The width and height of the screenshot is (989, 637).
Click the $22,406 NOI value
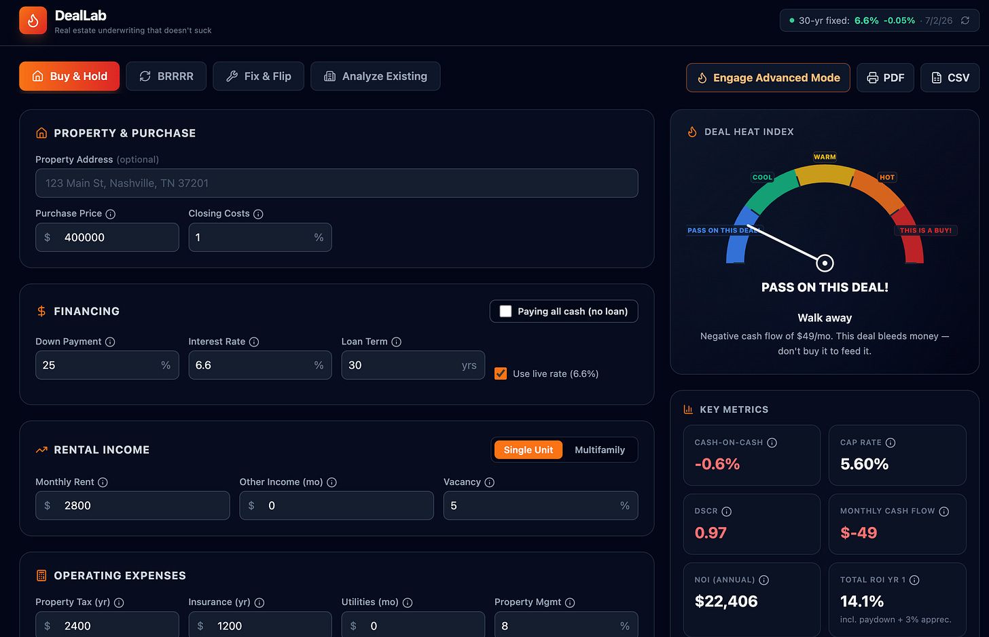coord(726,601)
